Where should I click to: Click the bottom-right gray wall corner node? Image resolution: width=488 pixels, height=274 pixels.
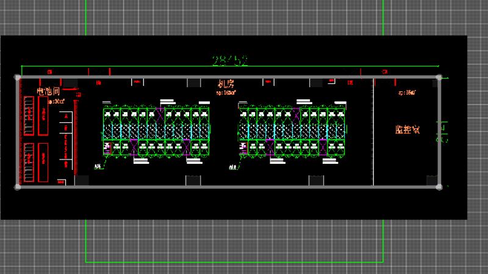439,186
